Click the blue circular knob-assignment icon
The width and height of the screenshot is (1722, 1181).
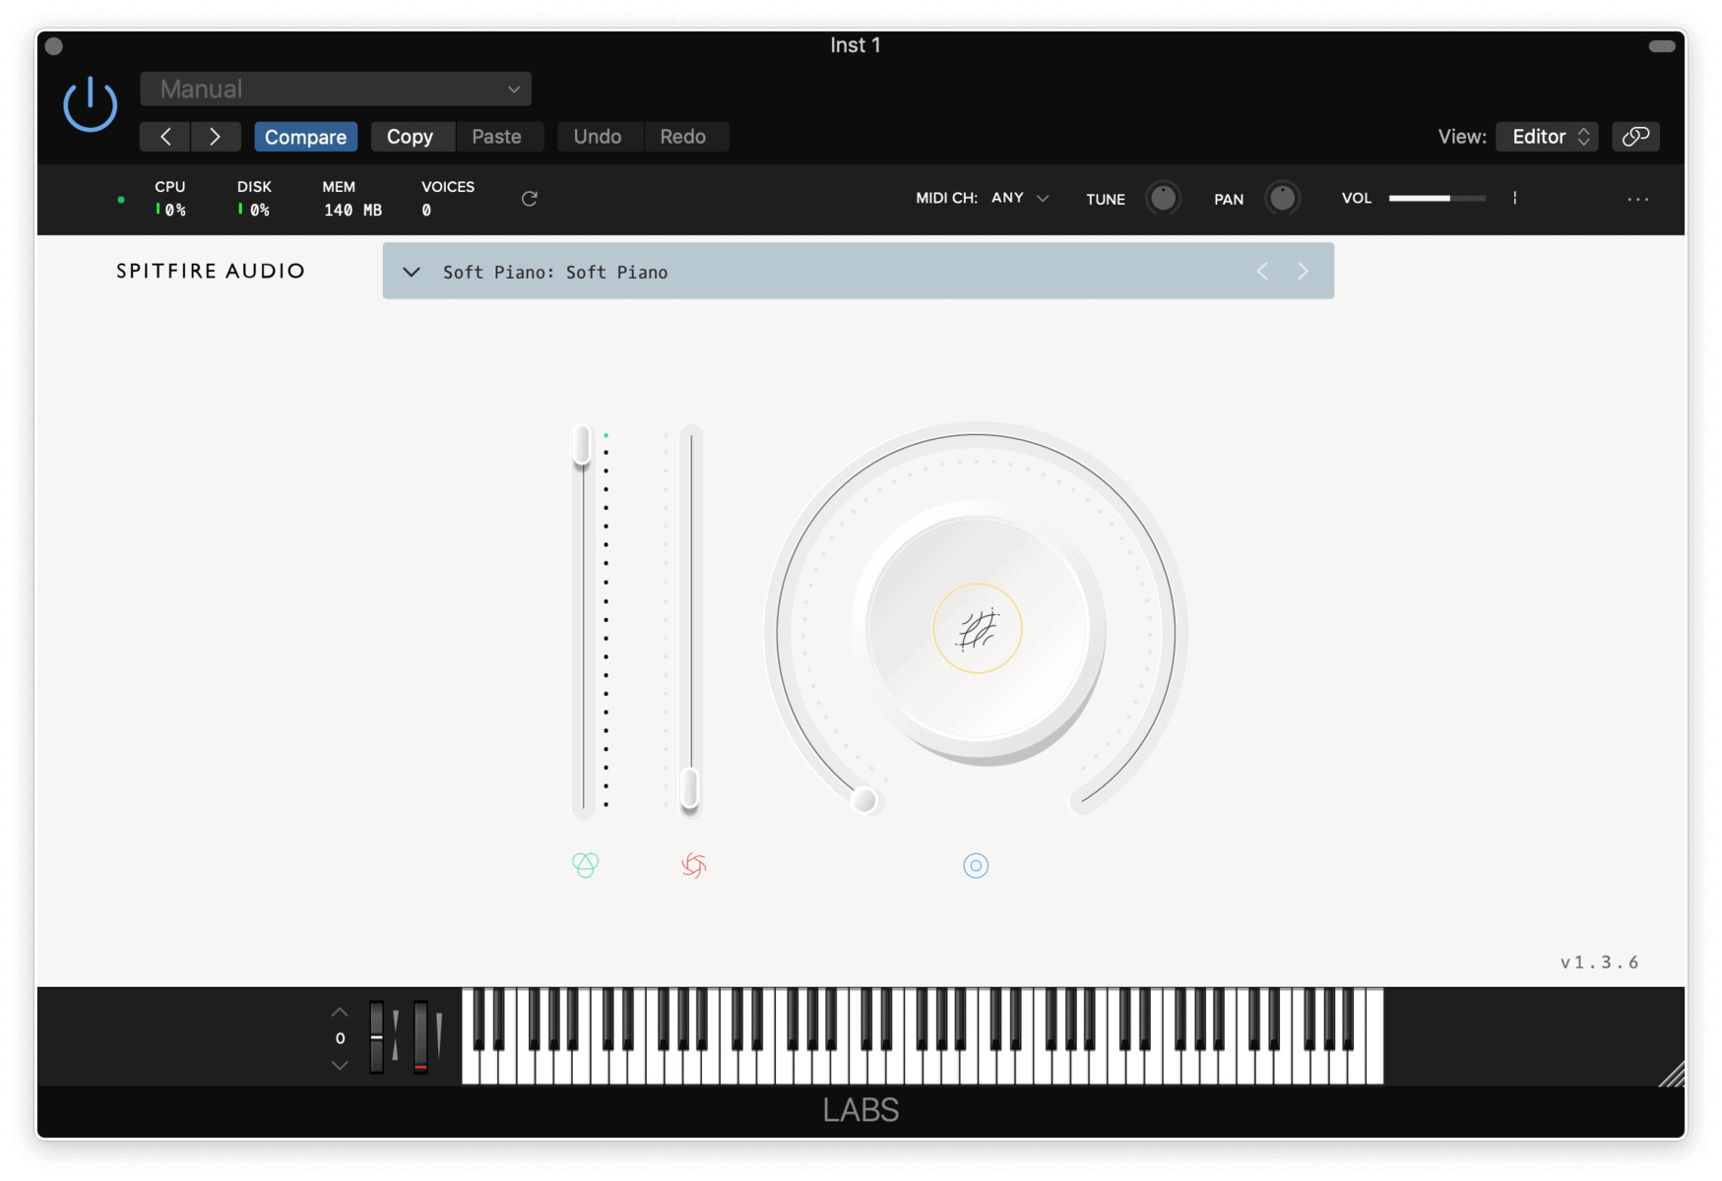(x=975, y=865)
